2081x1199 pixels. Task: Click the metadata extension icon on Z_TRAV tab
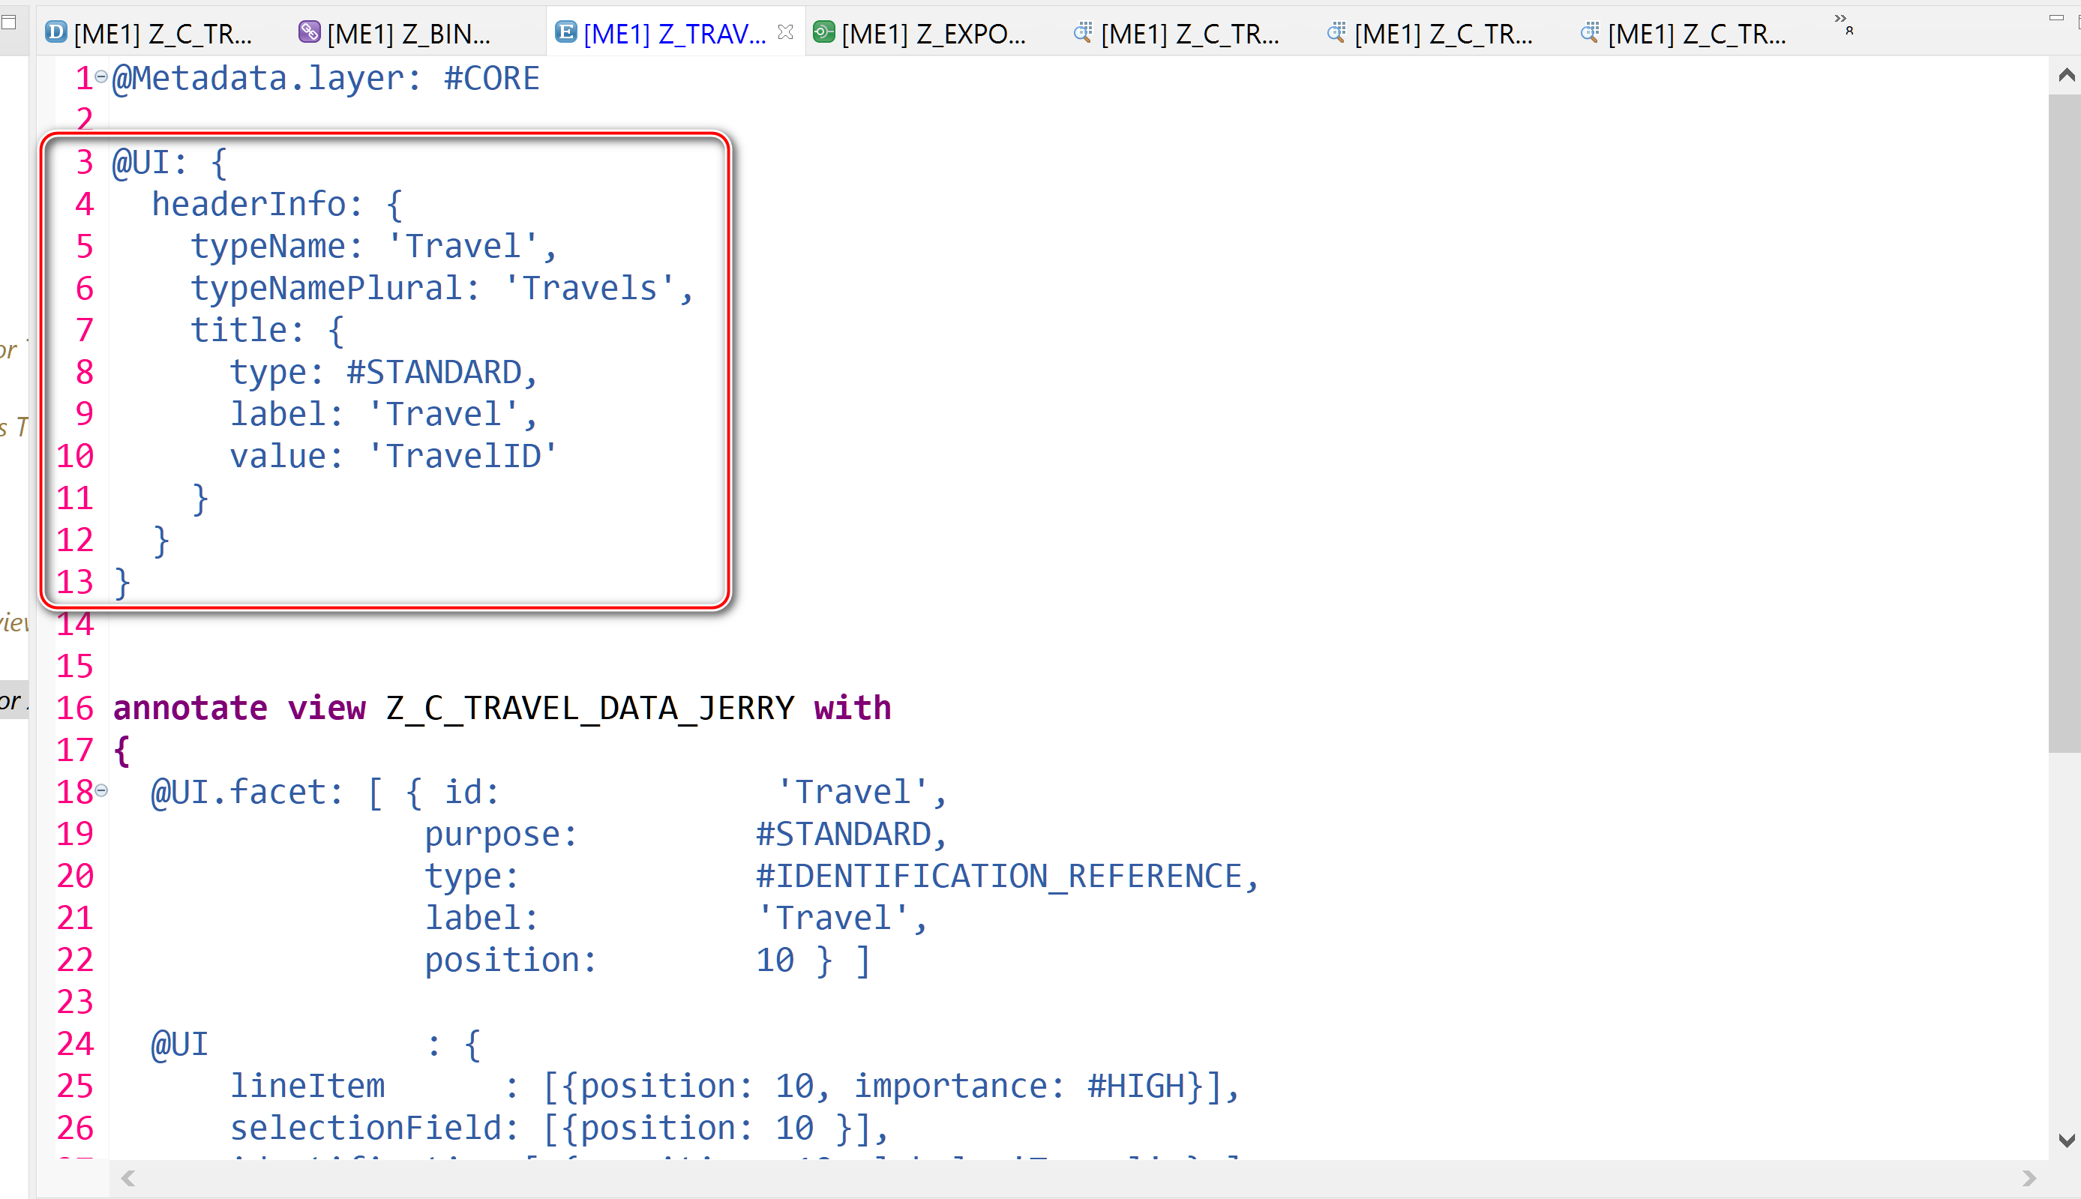tap(565, 32)
